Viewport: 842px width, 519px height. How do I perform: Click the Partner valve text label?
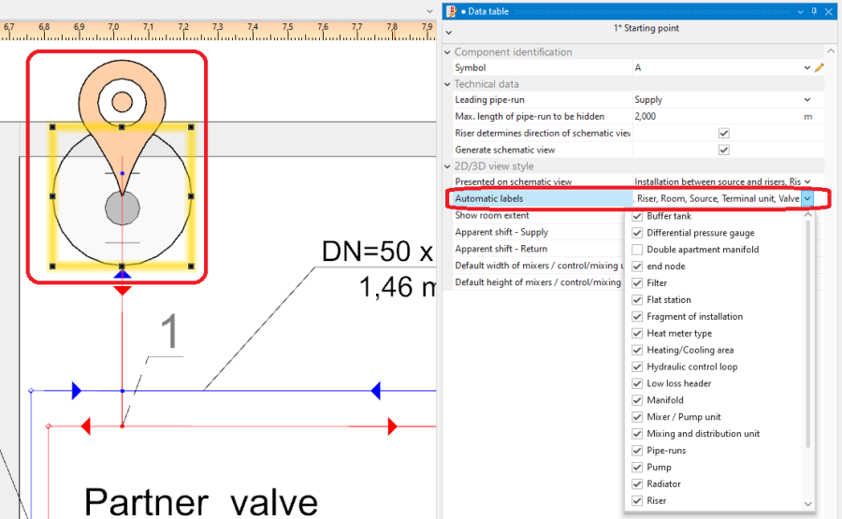(x=201, y=502)
